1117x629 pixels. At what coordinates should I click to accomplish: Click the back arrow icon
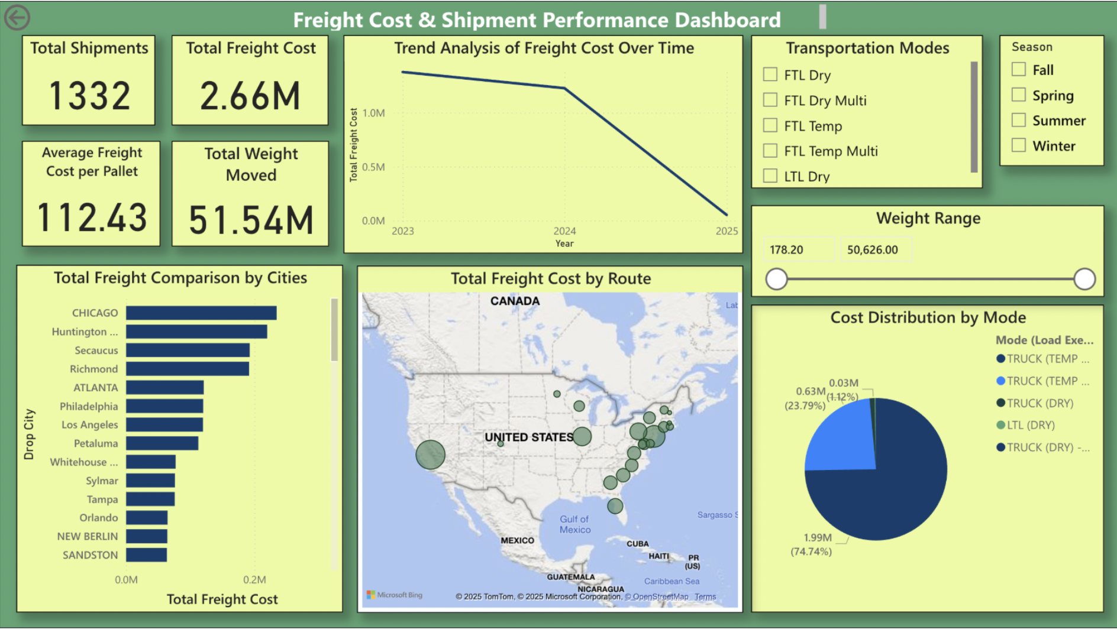[x=17, y=18]
